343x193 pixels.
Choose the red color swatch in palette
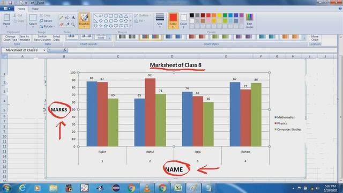click(208, 15)
